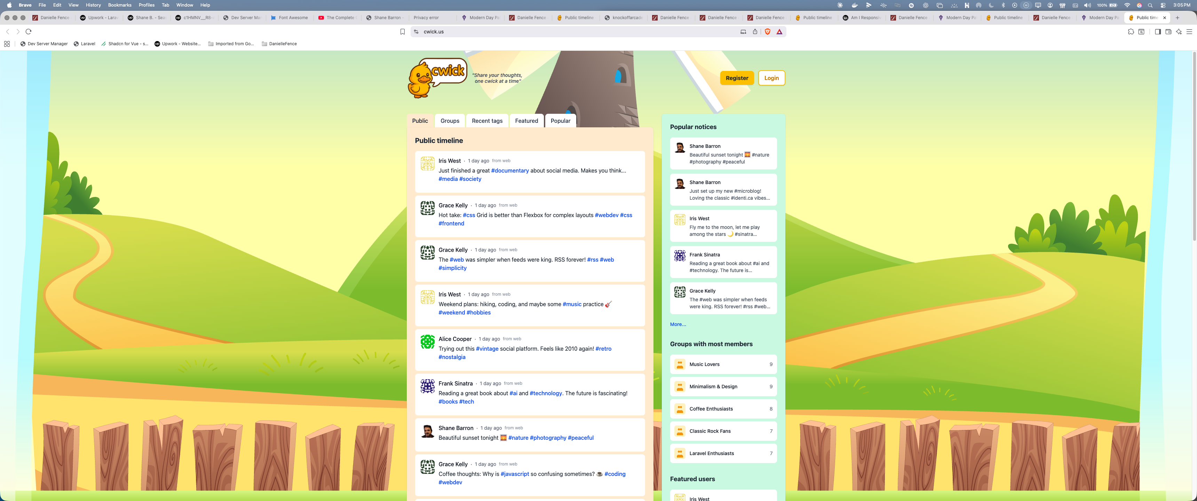Click the Register button
The height and width of the screenshot is (501, 1197).
tap(737, 78)
